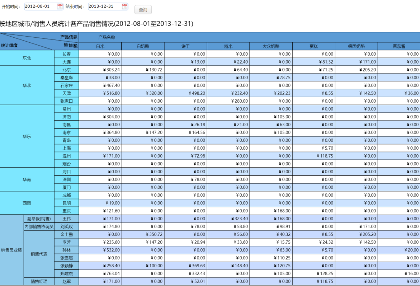The width and height of the screenshot is (420, 286).
Task: Click the 华南 region cell
Action: (x=27, y=179)
